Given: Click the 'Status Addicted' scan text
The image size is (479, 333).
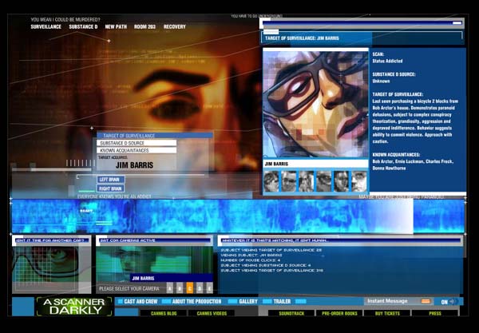Looking at the screenshot, I should coord(387,61).
